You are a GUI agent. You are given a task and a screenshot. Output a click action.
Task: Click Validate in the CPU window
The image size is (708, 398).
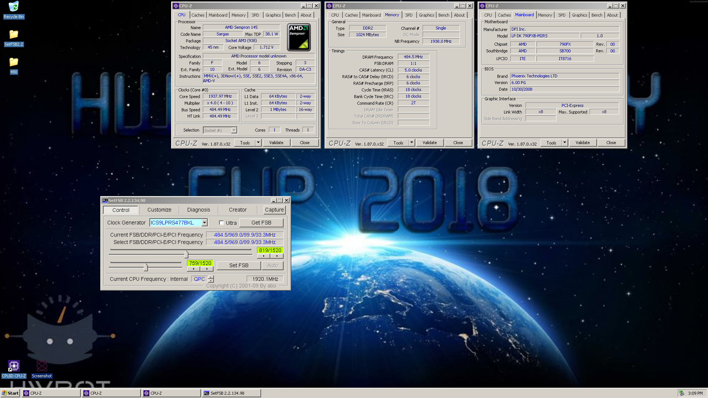[x=276, y=143]
